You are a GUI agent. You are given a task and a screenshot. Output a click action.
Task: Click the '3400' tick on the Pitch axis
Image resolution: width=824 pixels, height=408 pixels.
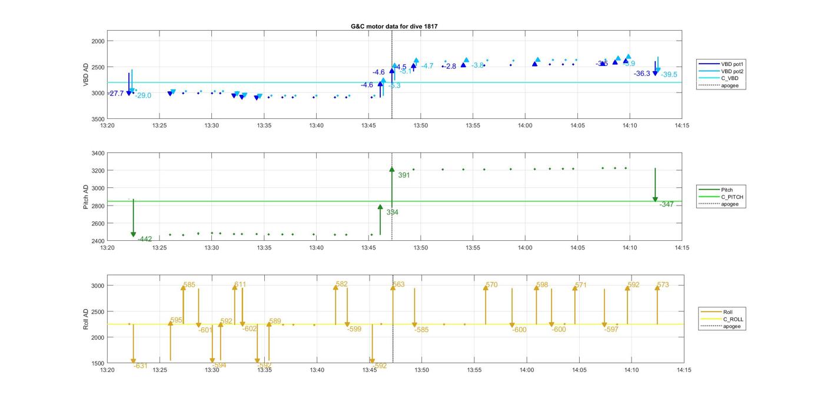[98, 153]
